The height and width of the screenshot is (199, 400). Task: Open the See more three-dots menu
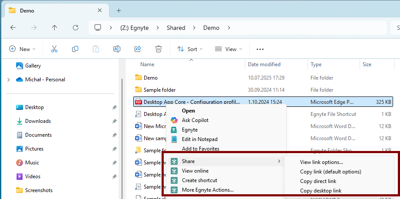[x=260, y=49]
